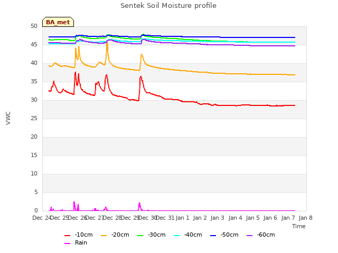Click the 15 y-axis tick label
The height and width of the screenshot is (253, 338).
[34, 155]
